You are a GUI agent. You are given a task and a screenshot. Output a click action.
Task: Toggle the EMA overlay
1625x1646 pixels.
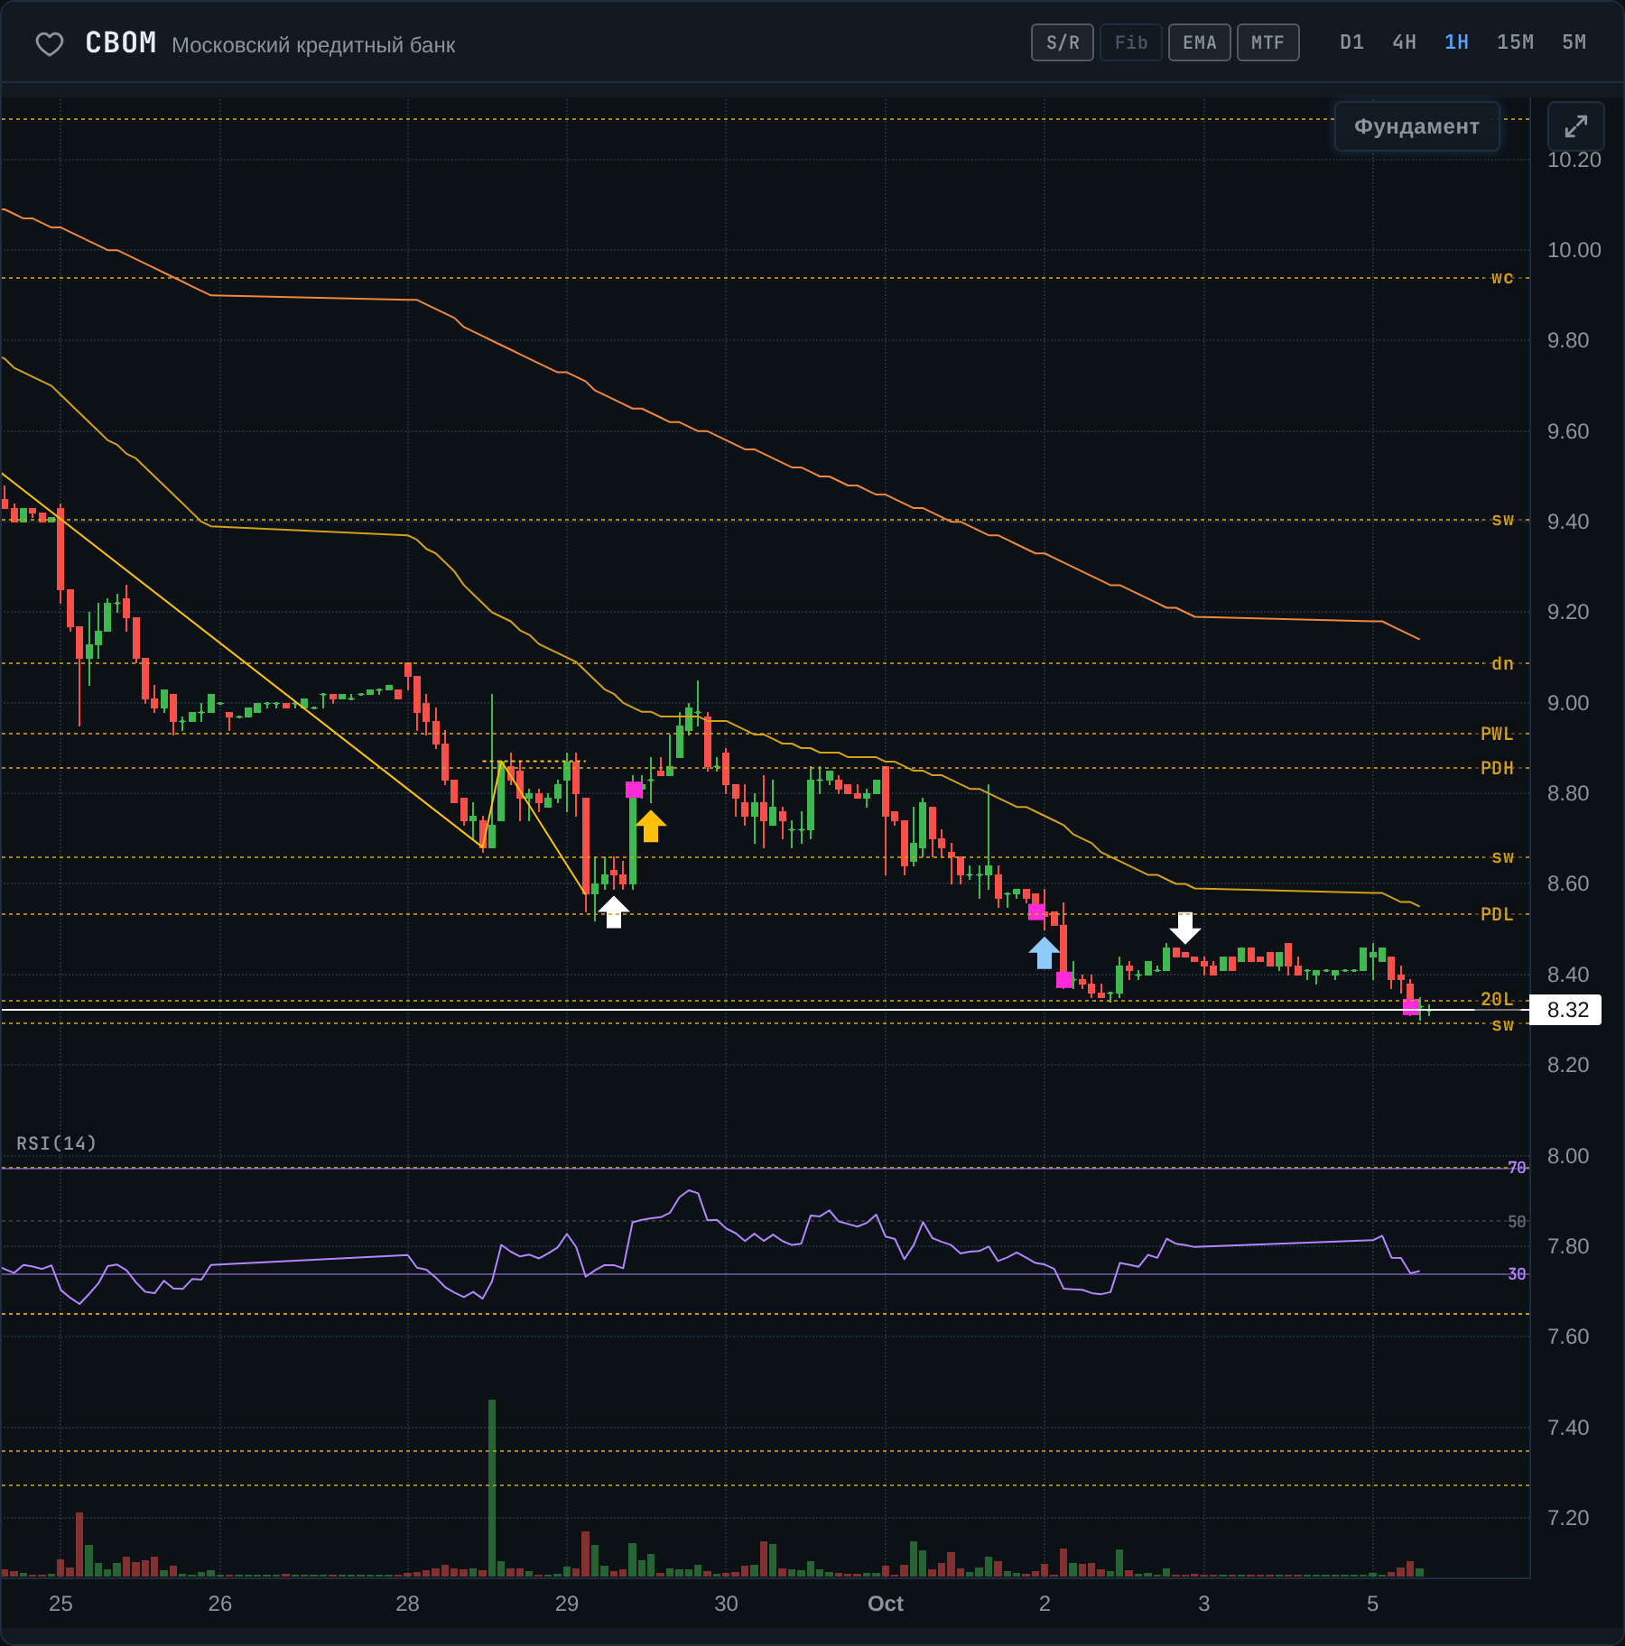[x=1200, y=42]
